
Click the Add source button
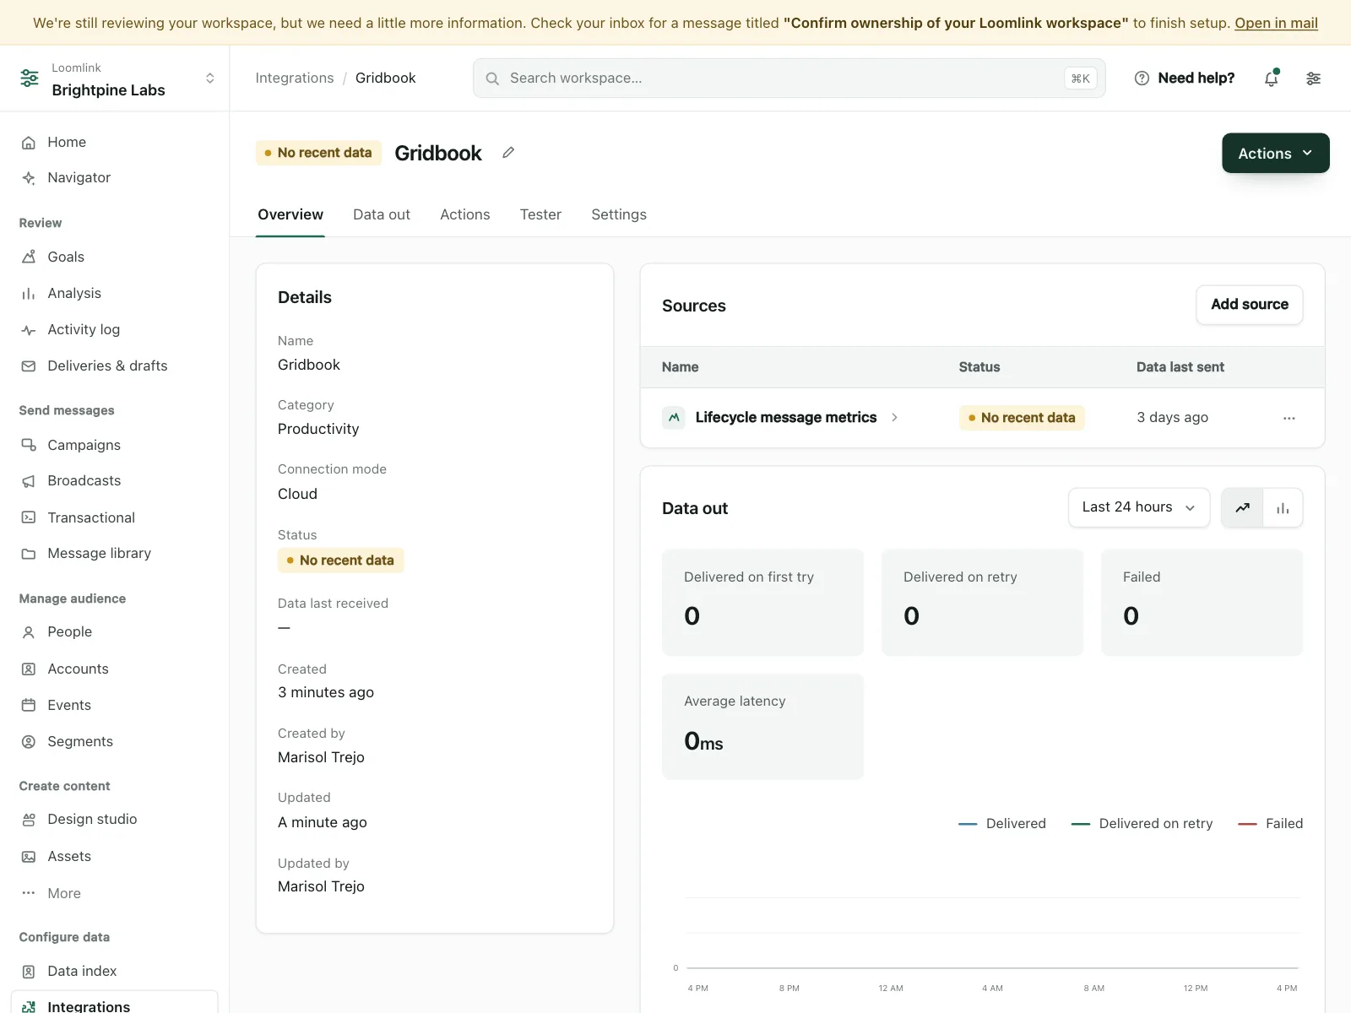(x=1250, y=305)
